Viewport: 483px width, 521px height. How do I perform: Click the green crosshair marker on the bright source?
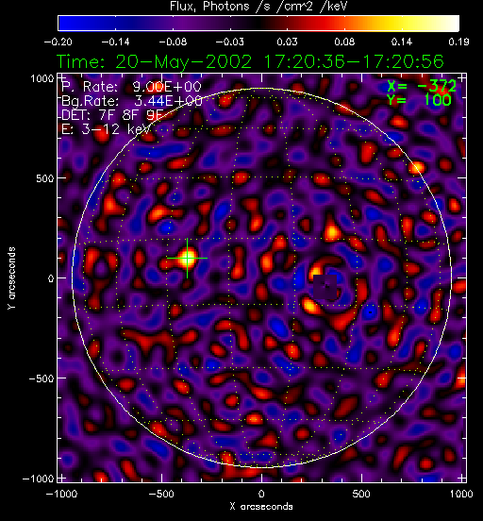tap(187, 259)
